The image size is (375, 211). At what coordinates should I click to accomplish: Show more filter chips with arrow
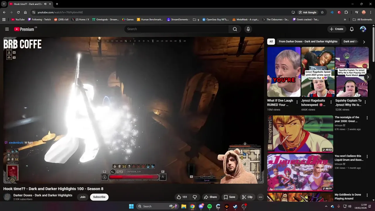364,42
